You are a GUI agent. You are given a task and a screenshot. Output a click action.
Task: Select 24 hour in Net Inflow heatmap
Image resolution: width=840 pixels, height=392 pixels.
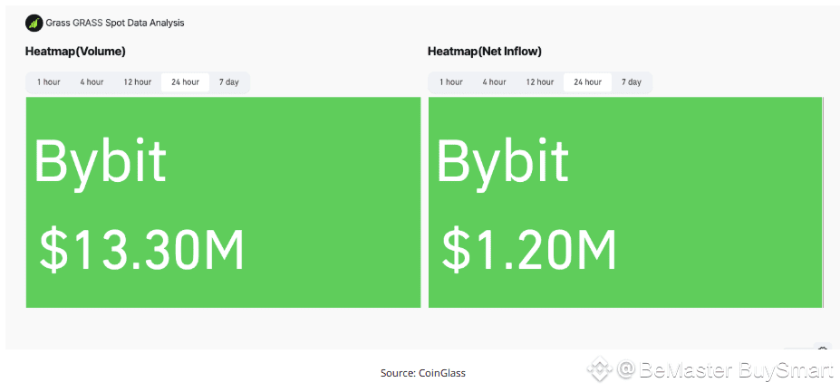588,82
